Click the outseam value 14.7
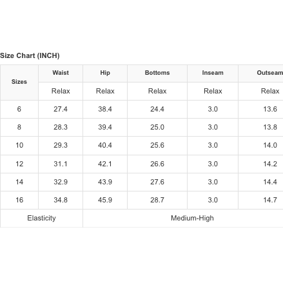Viewport: 283px width, 283px height. click(x=270, y=200)
